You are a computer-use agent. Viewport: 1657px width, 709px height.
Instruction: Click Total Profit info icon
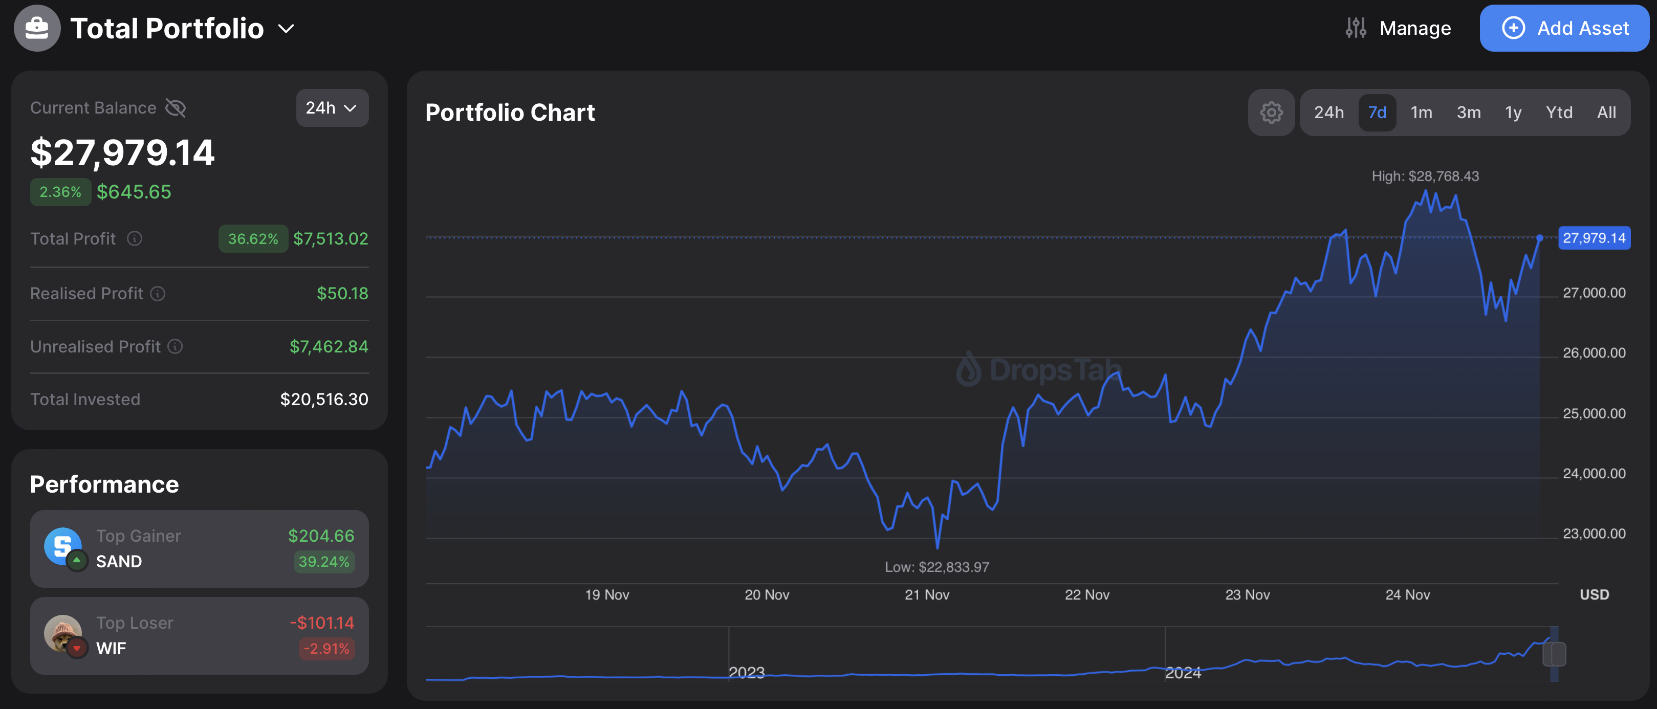tap(135, 238)
